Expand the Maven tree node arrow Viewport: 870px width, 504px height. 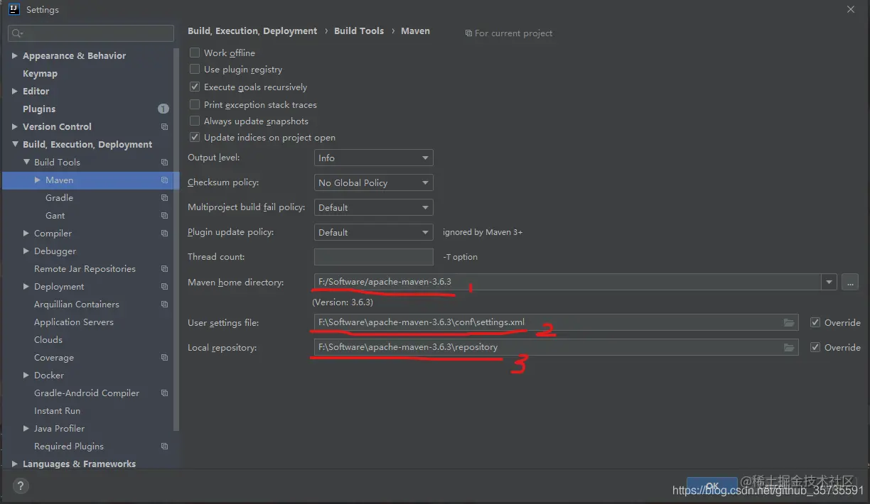coord(38,180)
